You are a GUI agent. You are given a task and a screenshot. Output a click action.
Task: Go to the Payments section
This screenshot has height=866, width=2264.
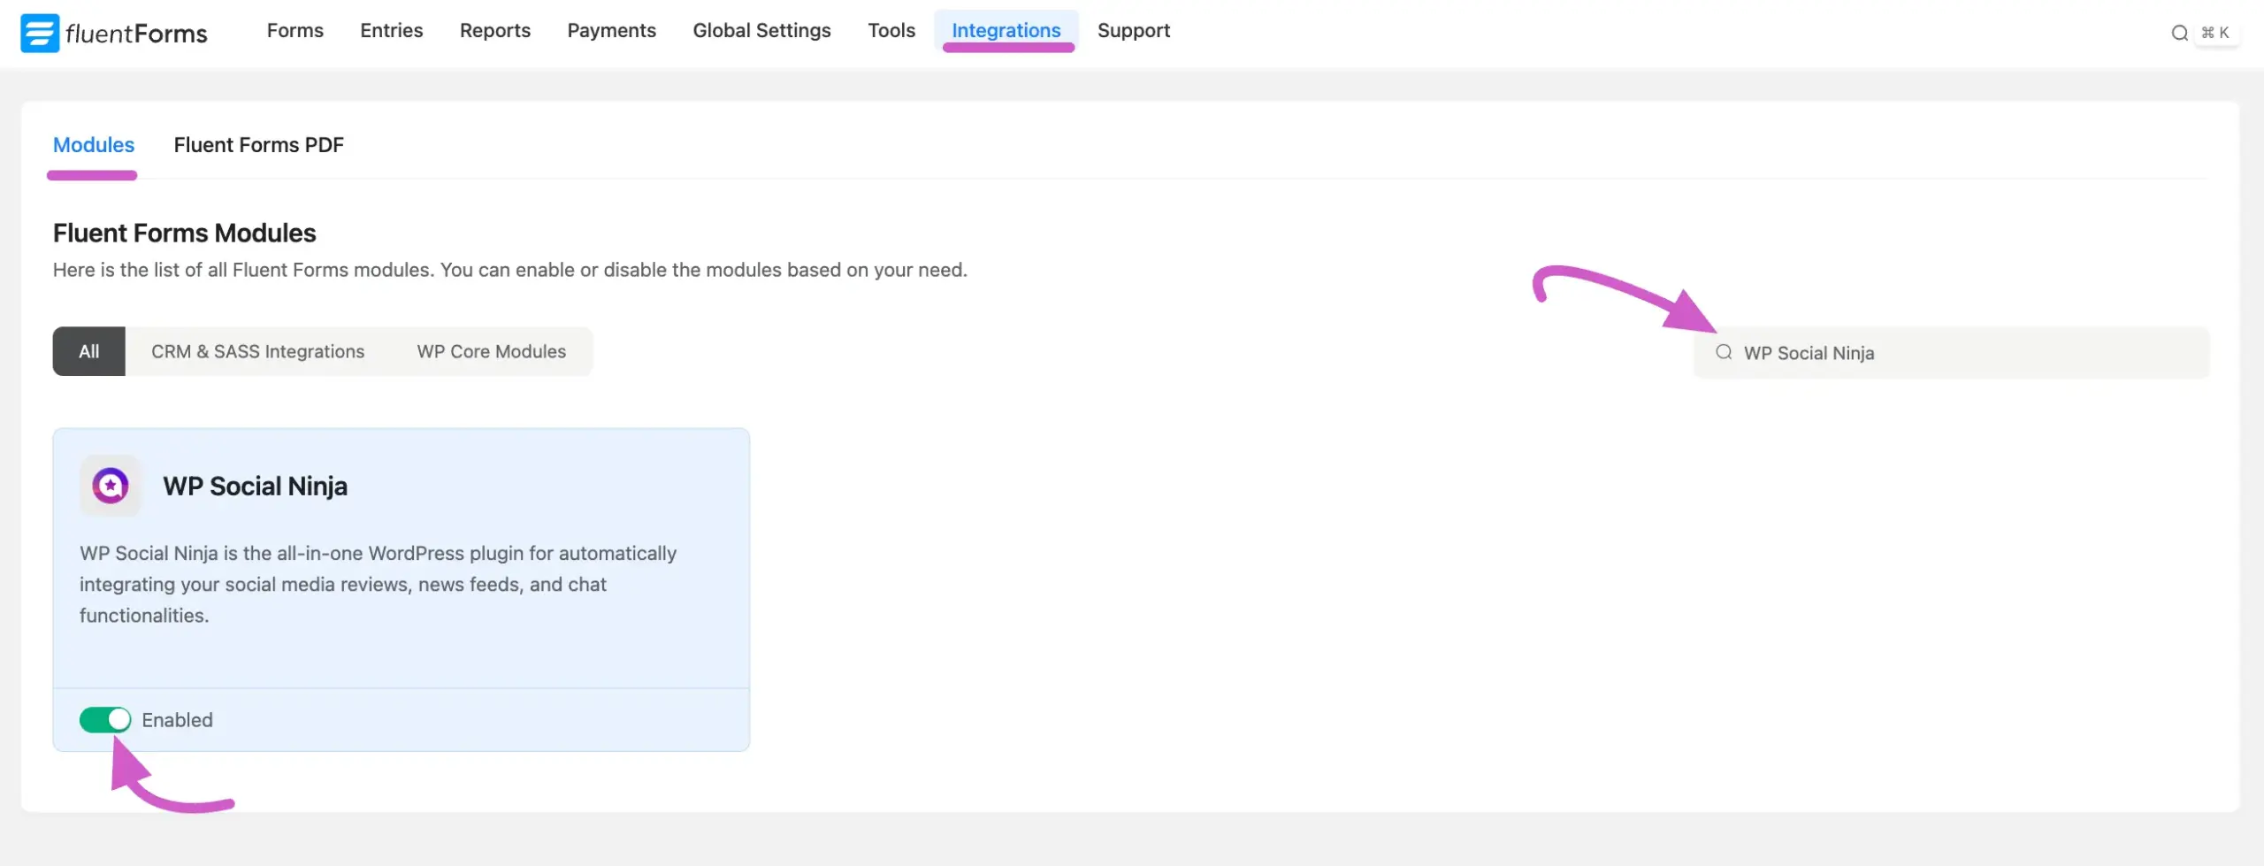point(612,30)
